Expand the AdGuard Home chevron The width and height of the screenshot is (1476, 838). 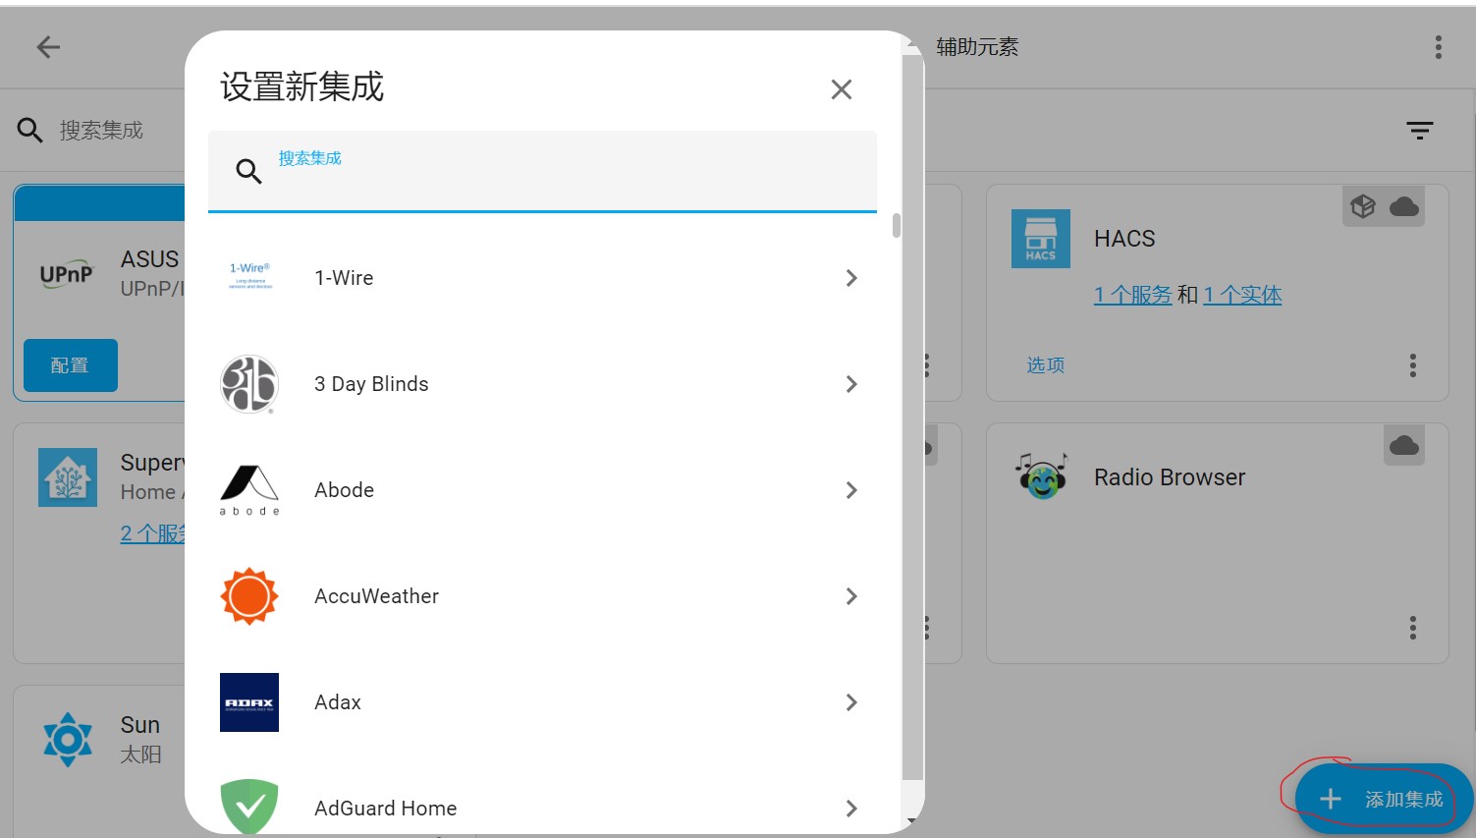click(x=851, y=809)
